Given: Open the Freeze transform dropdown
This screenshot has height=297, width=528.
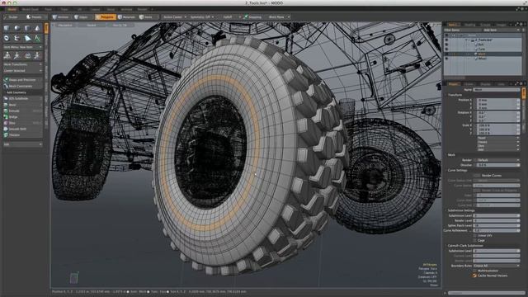Looking at the screenshot, I should click(498, 142).
